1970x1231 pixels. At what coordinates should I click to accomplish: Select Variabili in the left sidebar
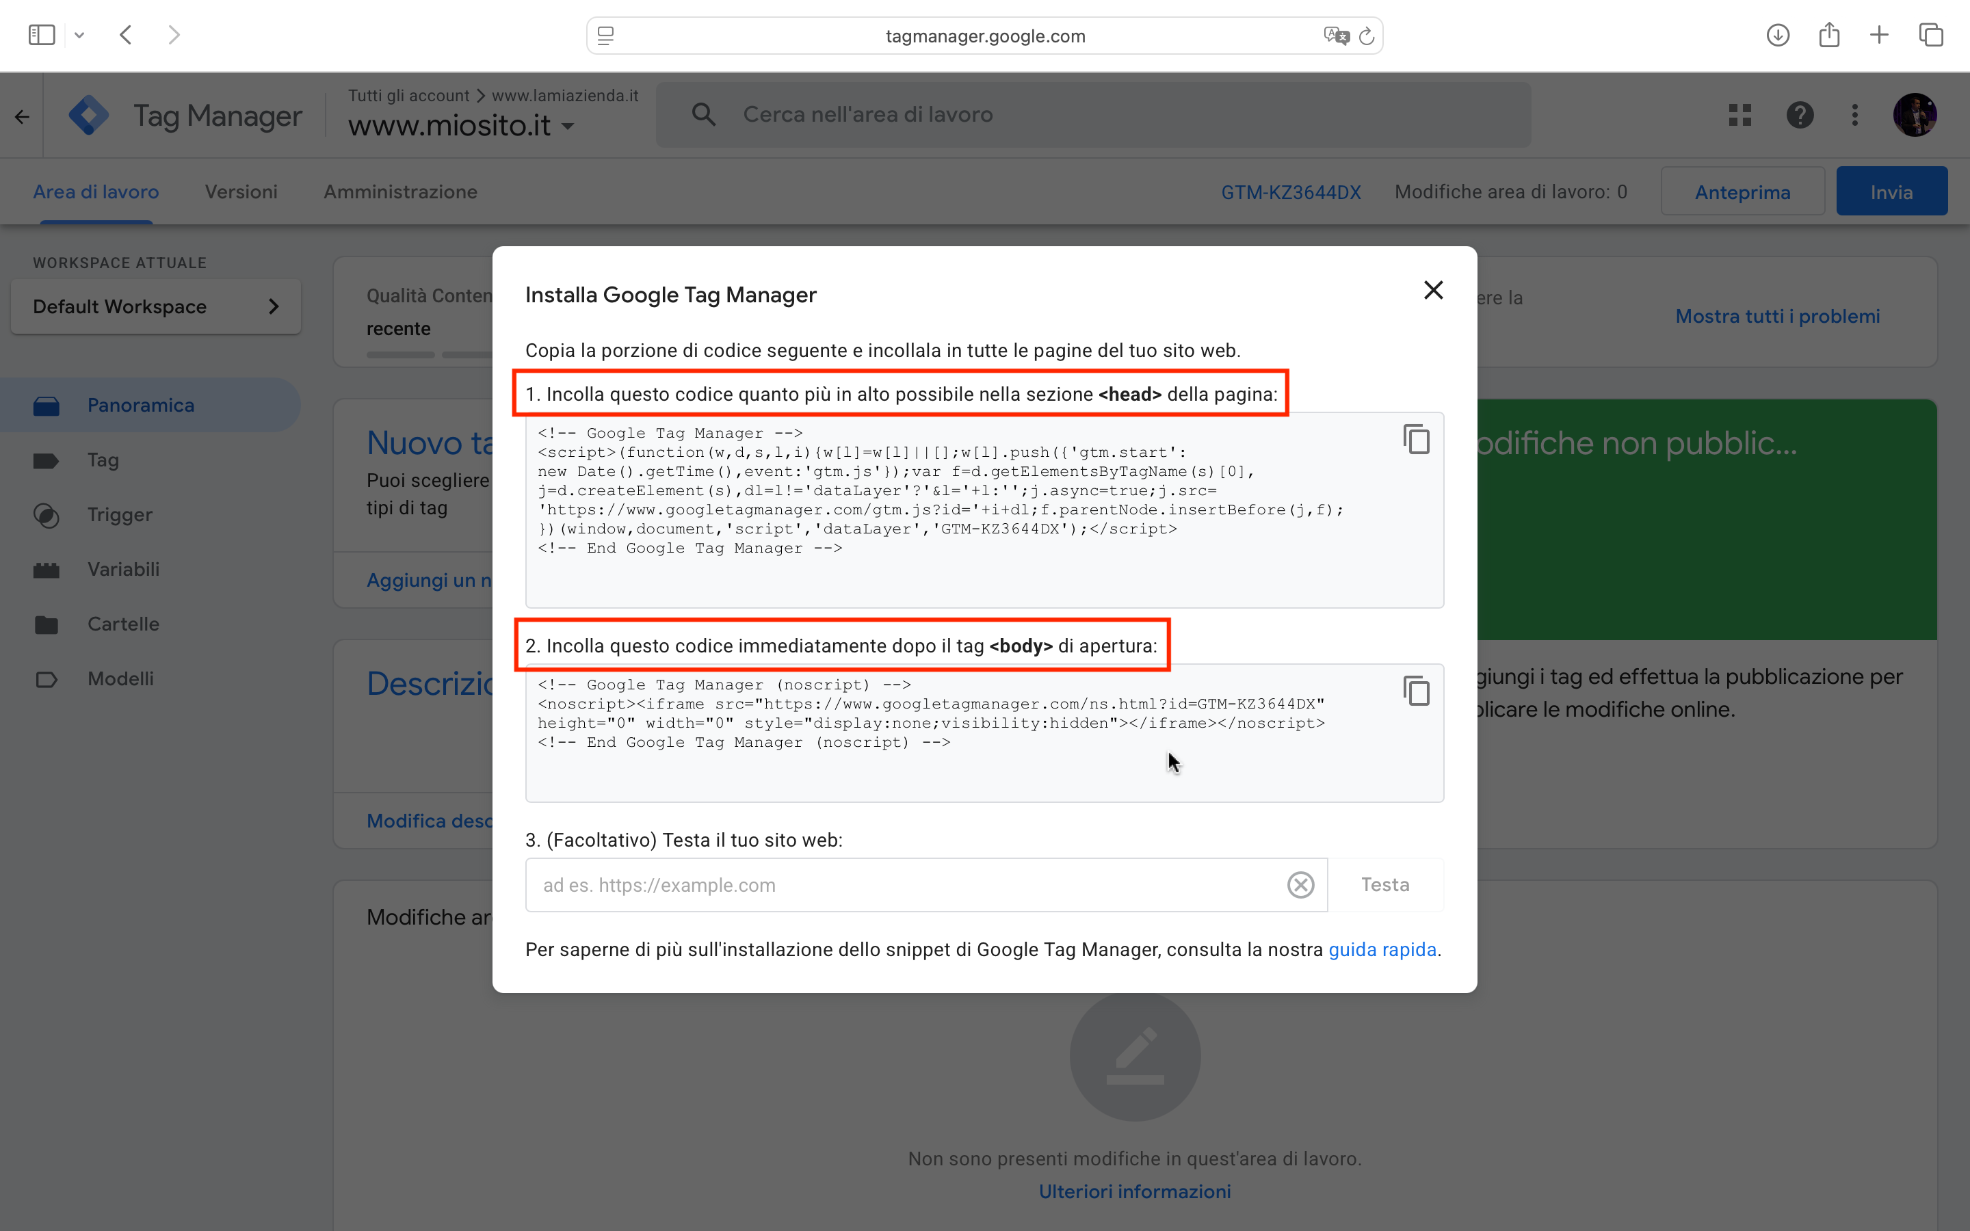[x=123, y=569]
